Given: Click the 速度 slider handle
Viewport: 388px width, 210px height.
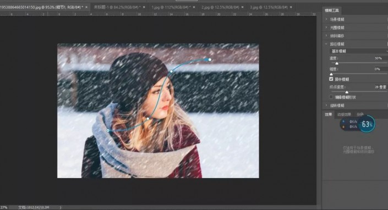Looking at the screenshot, I should [x=337, y=63].
